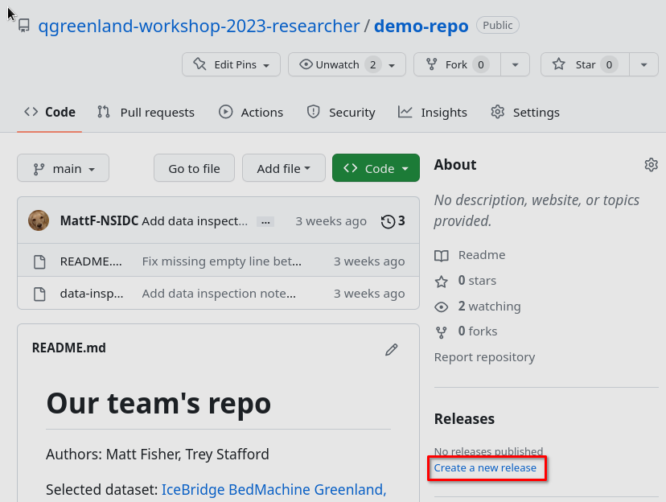Click the Go to file button
The width and height of the screenshot is (666, 502).
point(194,168)
